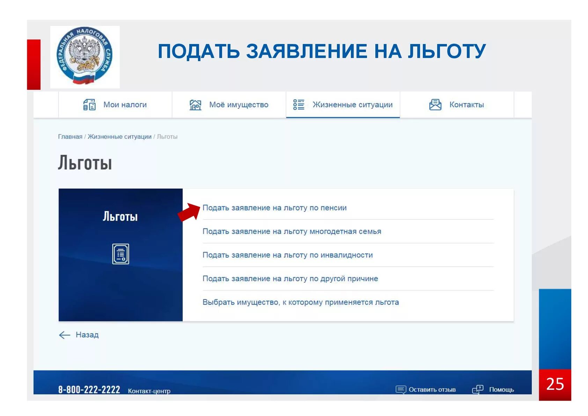
Task: Click the Оставить отзыв speech bubble icon
Action: click(400, 389)
